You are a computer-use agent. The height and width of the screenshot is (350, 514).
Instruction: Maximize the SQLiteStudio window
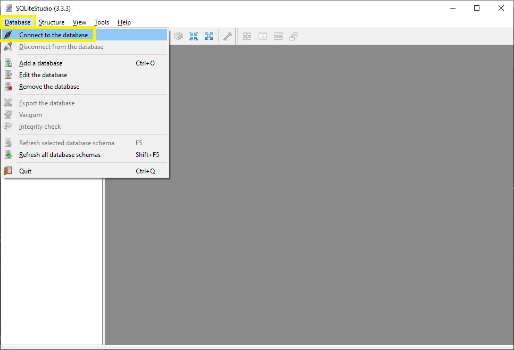pos(477,8)
